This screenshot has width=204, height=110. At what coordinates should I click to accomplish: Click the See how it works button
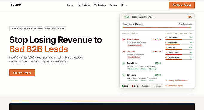click(22, 73)
